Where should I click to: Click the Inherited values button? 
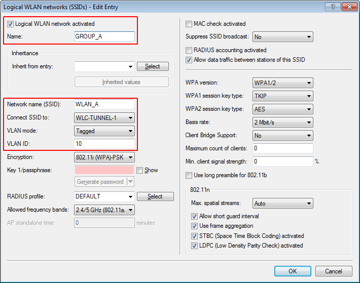click(121, 82)
